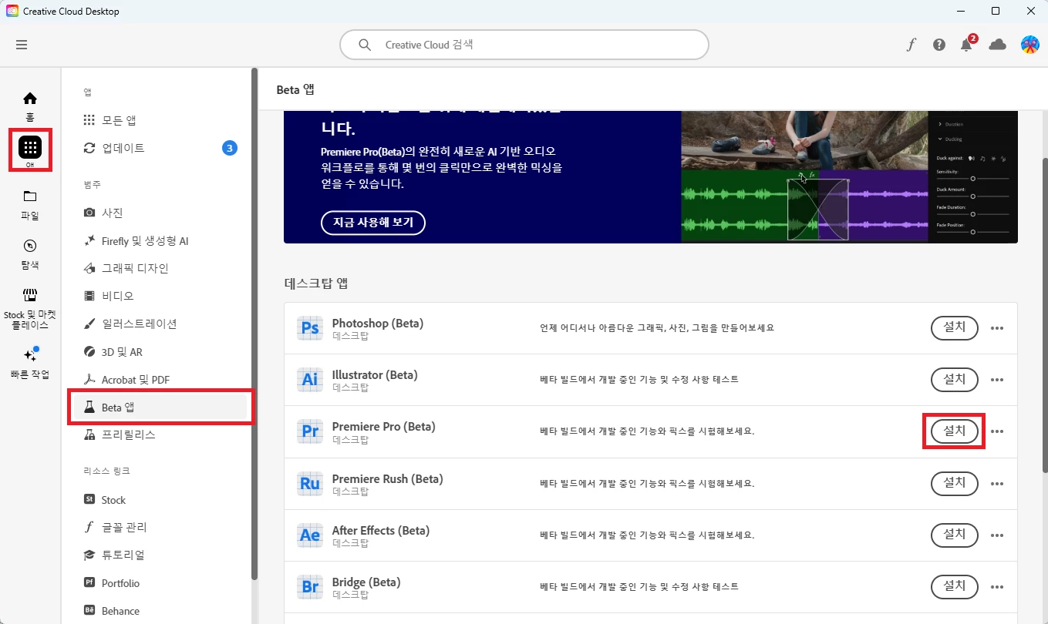Open more options for After Effects (Beta)

click(997, 535)
